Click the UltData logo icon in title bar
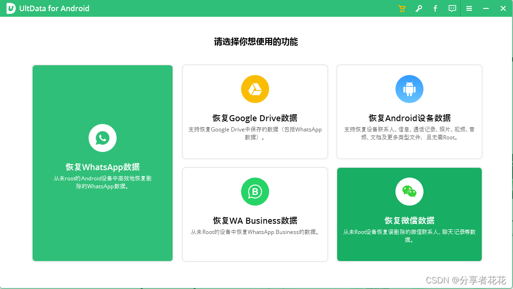 (x=11, y=8)
